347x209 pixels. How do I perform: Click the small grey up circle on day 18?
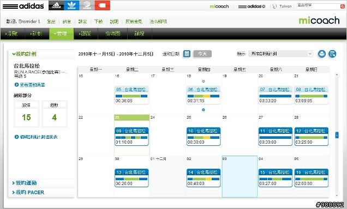[x=204, y=81]
